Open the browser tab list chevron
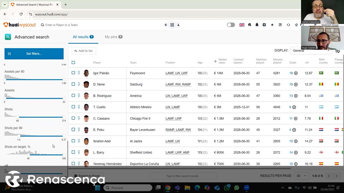The height and width of the screenshot is (193, 344). pyautogui.click(x=5, y=5)
